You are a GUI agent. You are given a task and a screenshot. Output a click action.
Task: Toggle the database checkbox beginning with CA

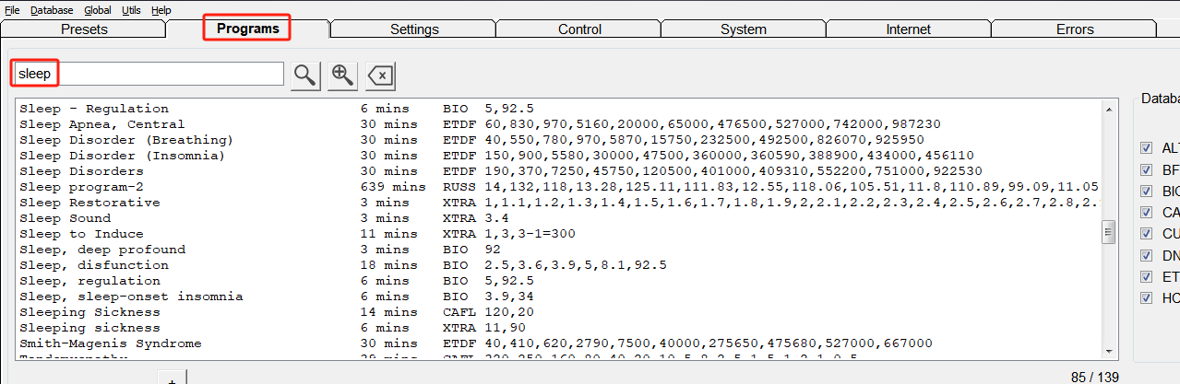pyautogui.click(x=1147, y=212)
